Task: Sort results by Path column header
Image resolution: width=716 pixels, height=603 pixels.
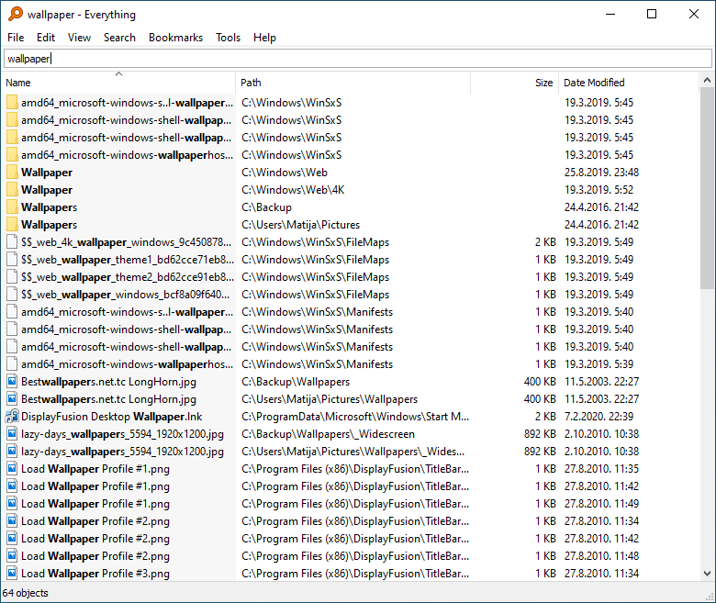Action: pyautogui.click(x=353, y=83)
